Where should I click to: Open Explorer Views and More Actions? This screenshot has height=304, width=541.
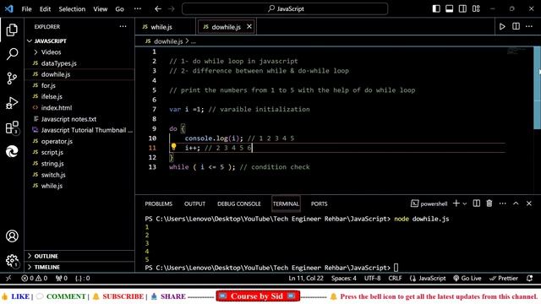coord(123,26)
